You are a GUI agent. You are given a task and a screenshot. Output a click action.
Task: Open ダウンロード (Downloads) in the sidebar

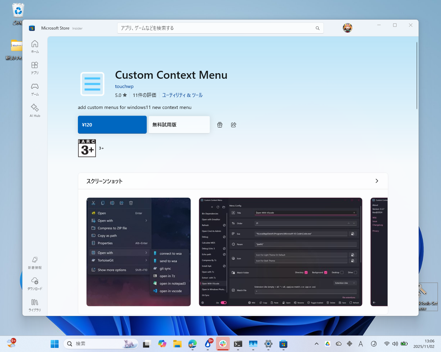pos(35,284)
